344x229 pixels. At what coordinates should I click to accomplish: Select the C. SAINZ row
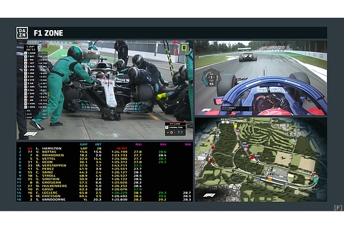pyautogui.click(x=104, y=173)
